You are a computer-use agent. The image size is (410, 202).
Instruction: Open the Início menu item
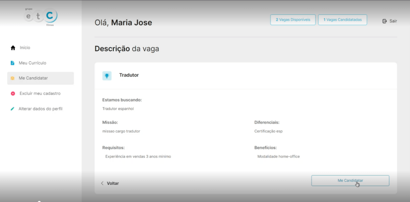click(x=25, y=48)
